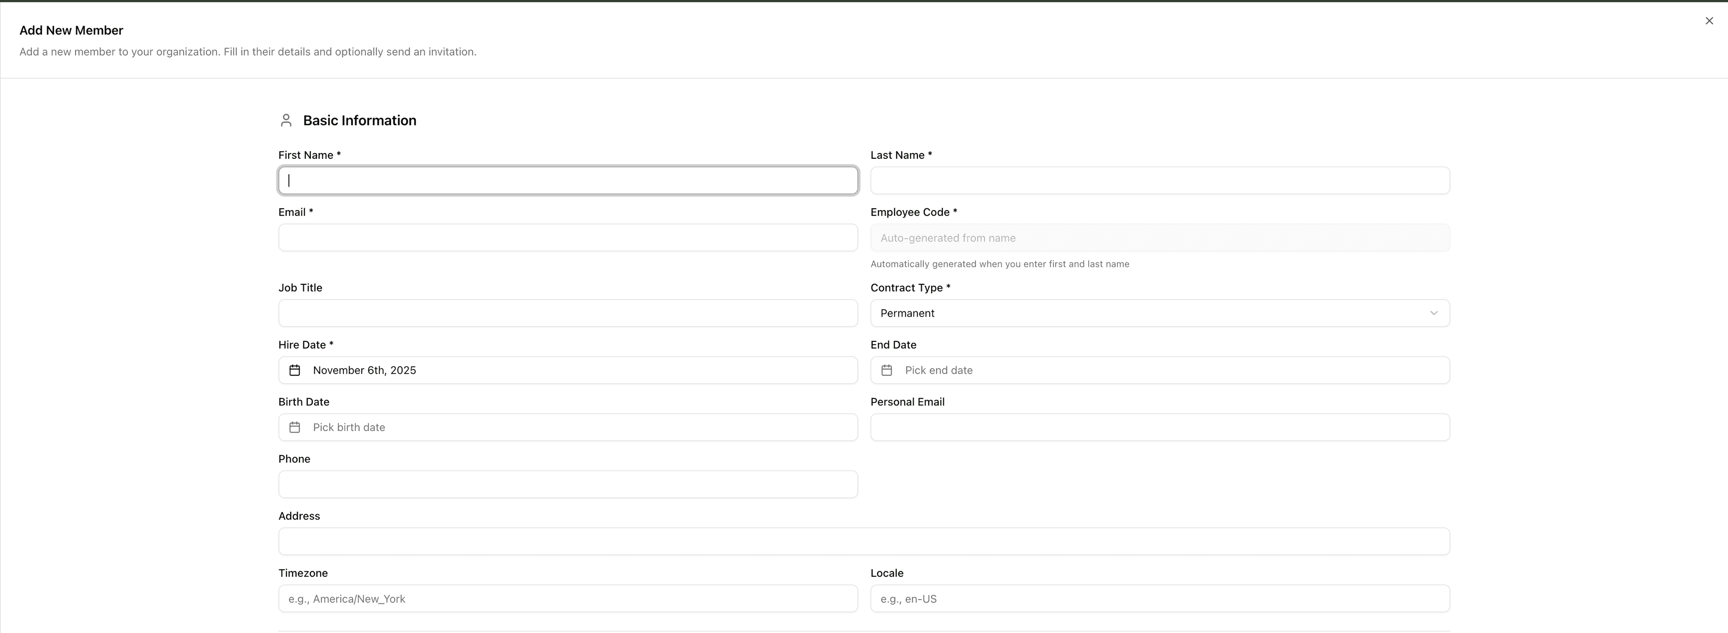The height and width of the screenshot is (633, 1728).
Task: Click the Hire Date calendar icon
Action: click(x=294, y=370)
